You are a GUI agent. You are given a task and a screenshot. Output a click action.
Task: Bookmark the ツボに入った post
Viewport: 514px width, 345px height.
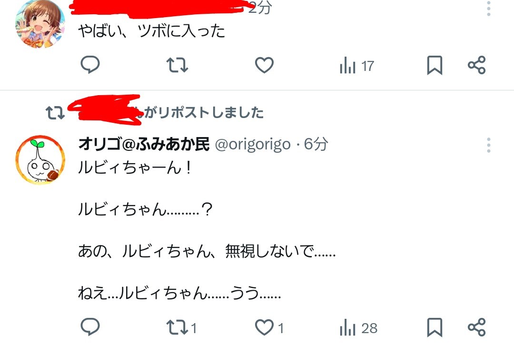point(435,65)
